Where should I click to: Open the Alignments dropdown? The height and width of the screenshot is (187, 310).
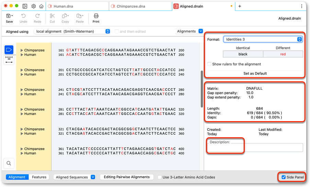coord(189,31)
